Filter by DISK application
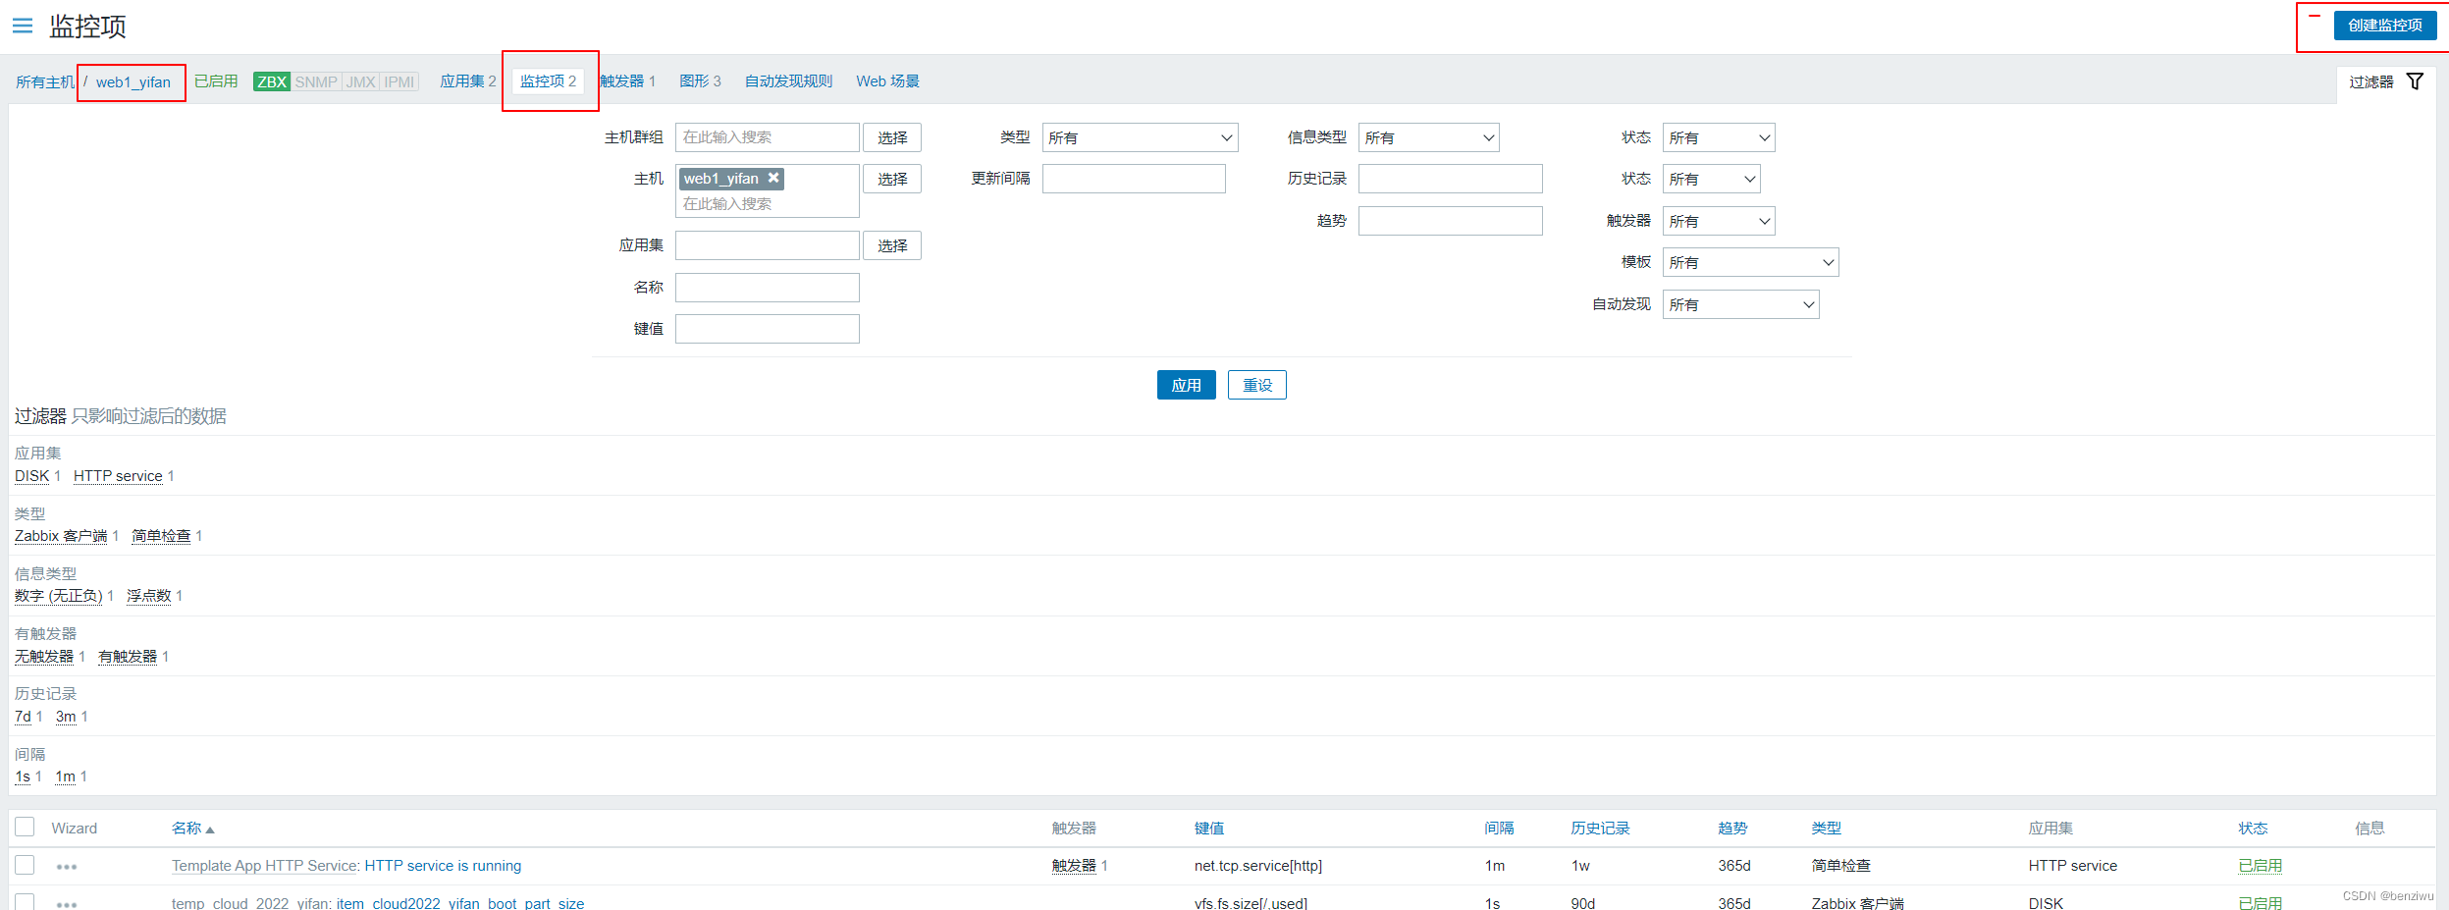The width and height of the screenshot is (2449, 910). pos(31,476)
